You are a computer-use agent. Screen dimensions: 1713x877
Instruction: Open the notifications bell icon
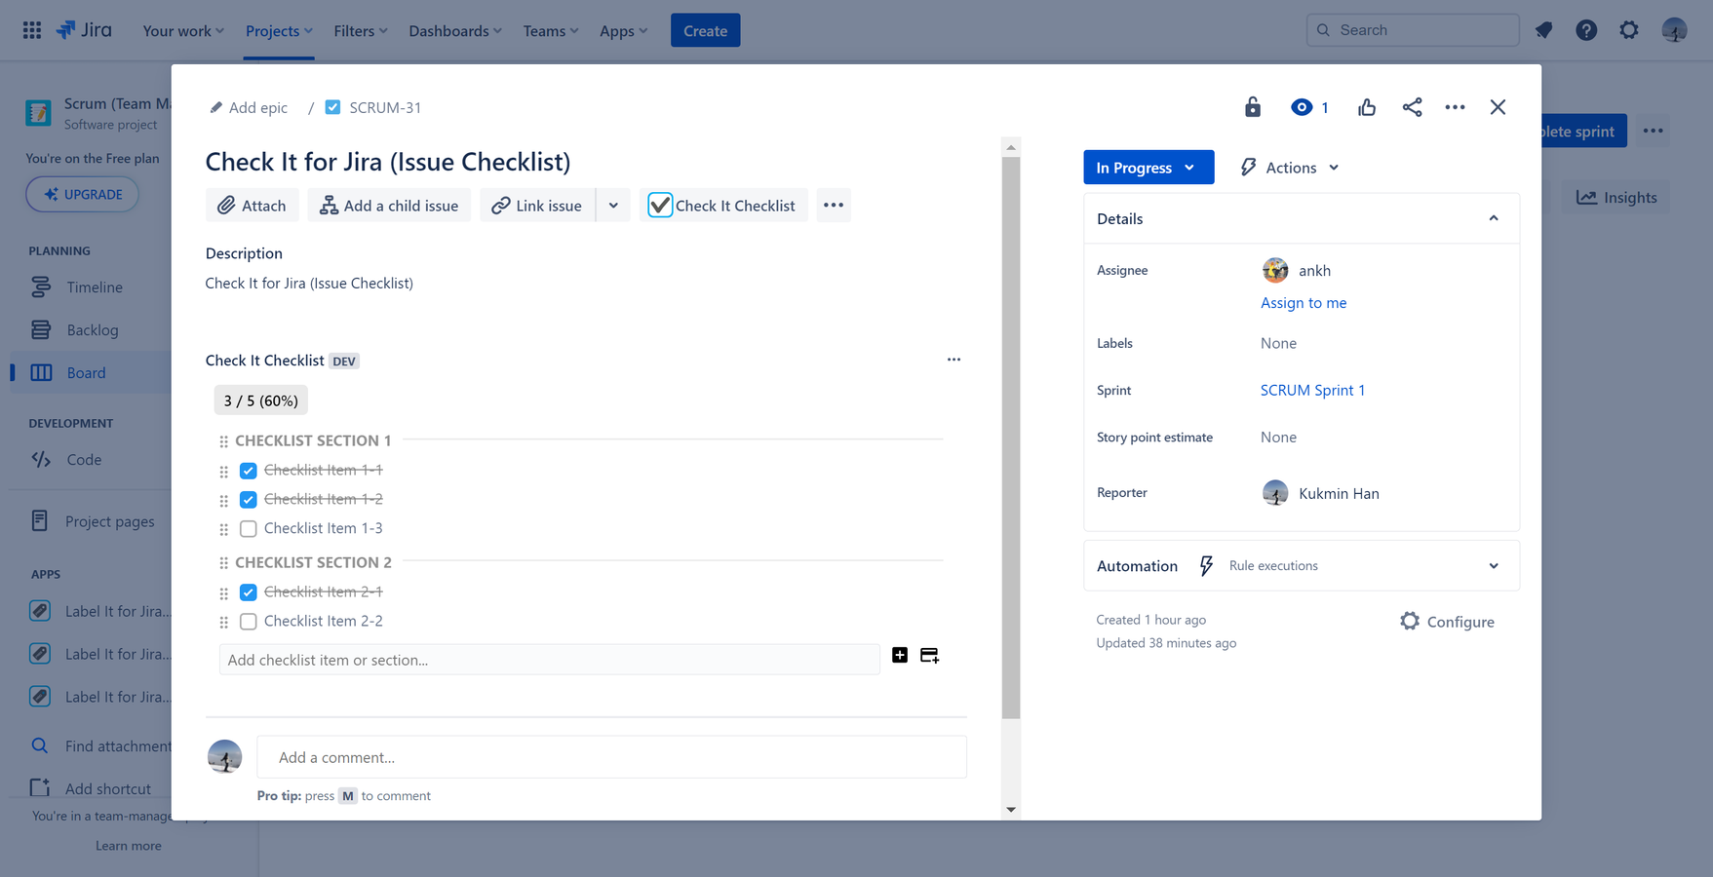click(1543, 30)
